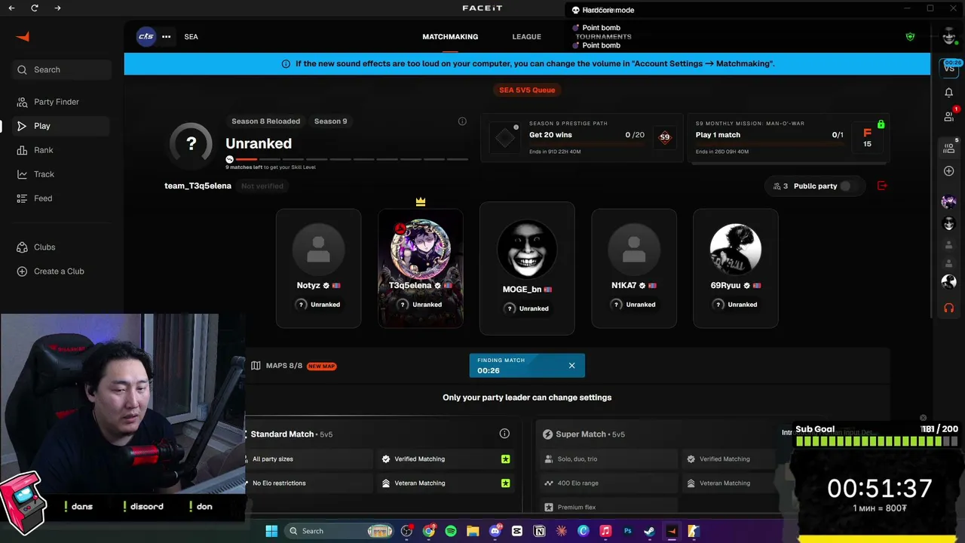
Task: Refresh the FACEIT page
Action: (x=35, y=8)
